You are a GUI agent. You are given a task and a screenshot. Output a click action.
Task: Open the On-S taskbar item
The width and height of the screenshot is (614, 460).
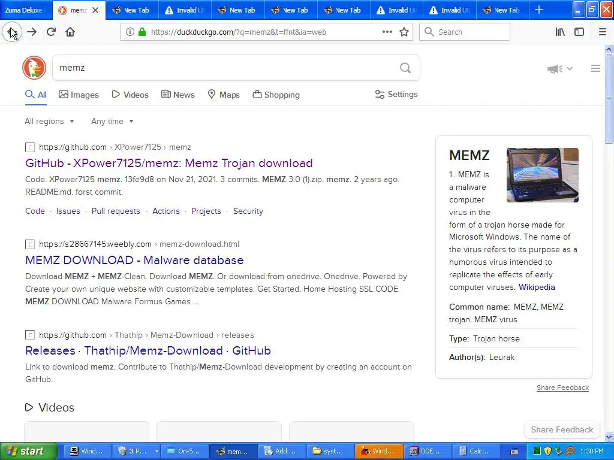184,452
